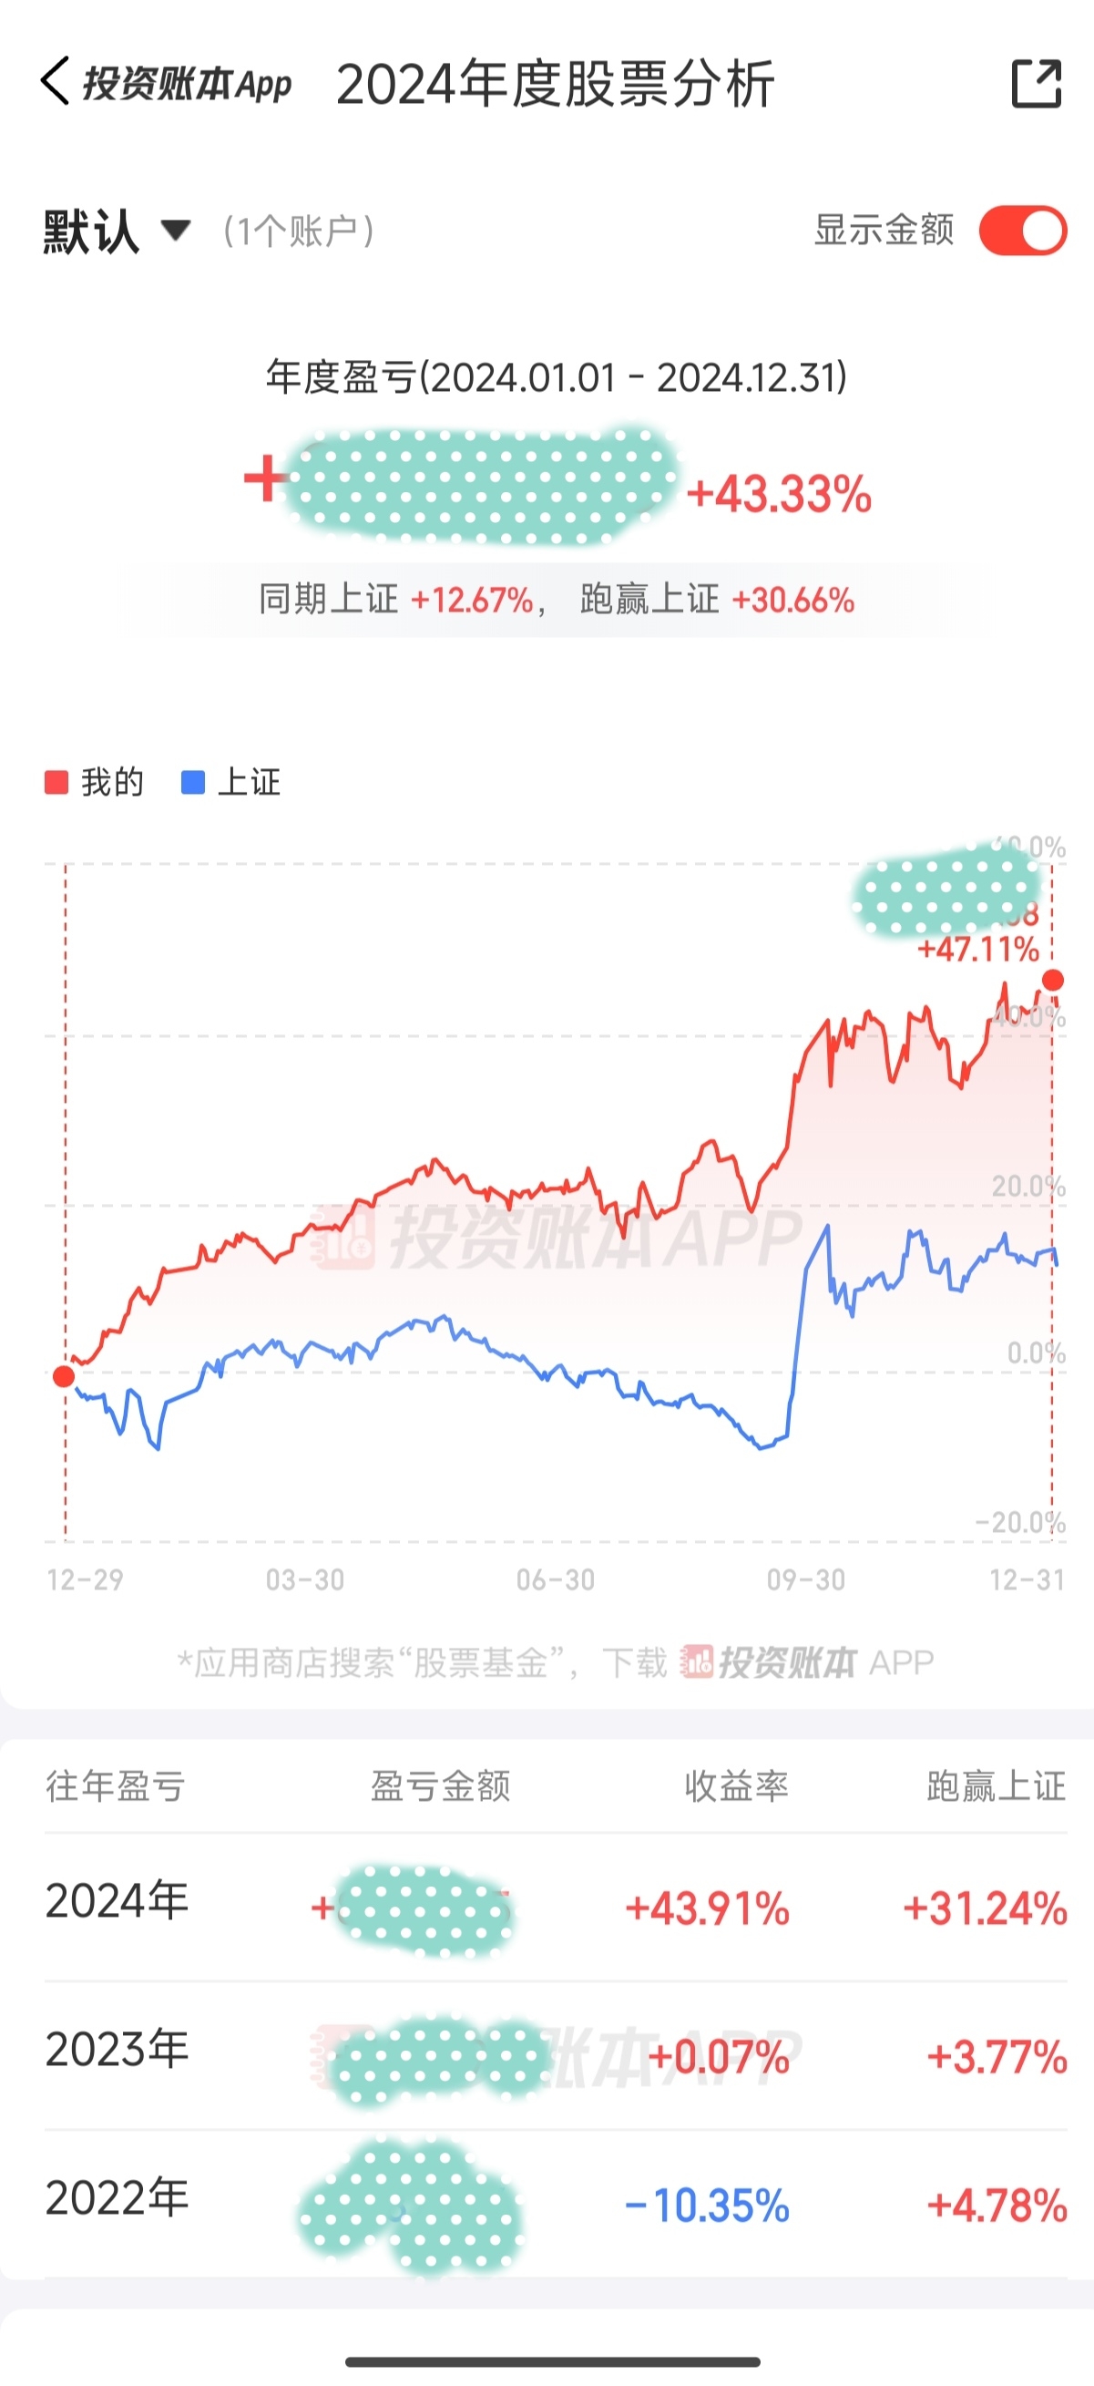This screenshot has height=2386, width=1094.
Task: Tap the back arrow icon
Action: coord(56,81)
